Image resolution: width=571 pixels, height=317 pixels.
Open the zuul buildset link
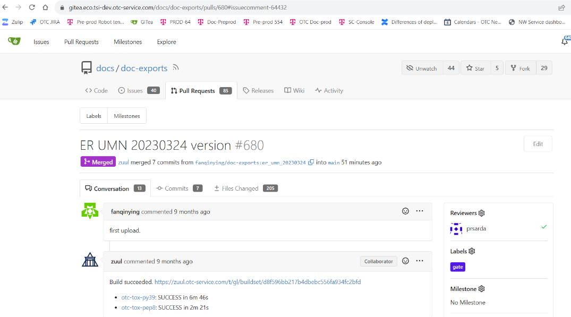257,282
